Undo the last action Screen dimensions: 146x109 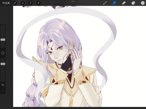tap(3, 85)
